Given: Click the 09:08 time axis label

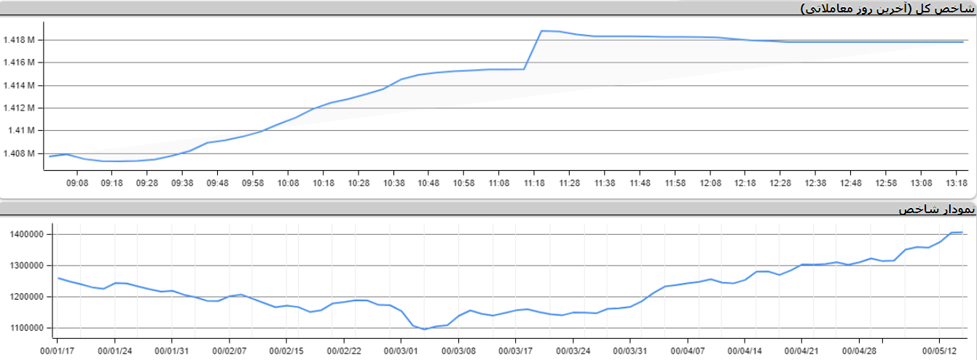Looking at the screenshot, I should [x=76, y=183].
